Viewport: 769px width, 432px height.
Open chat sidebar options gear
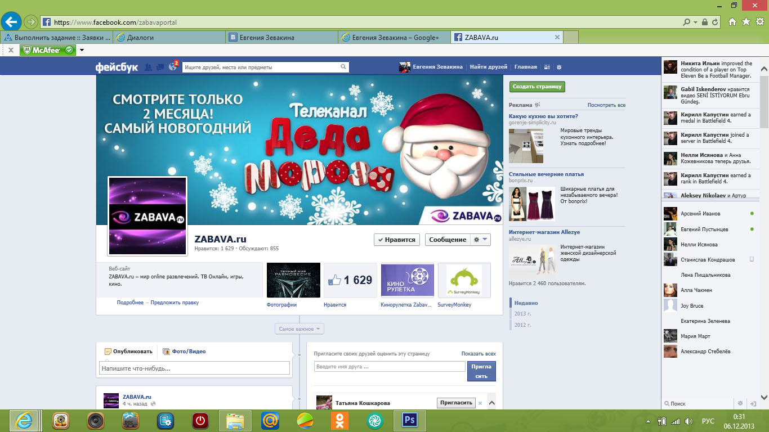pos(740,403)
